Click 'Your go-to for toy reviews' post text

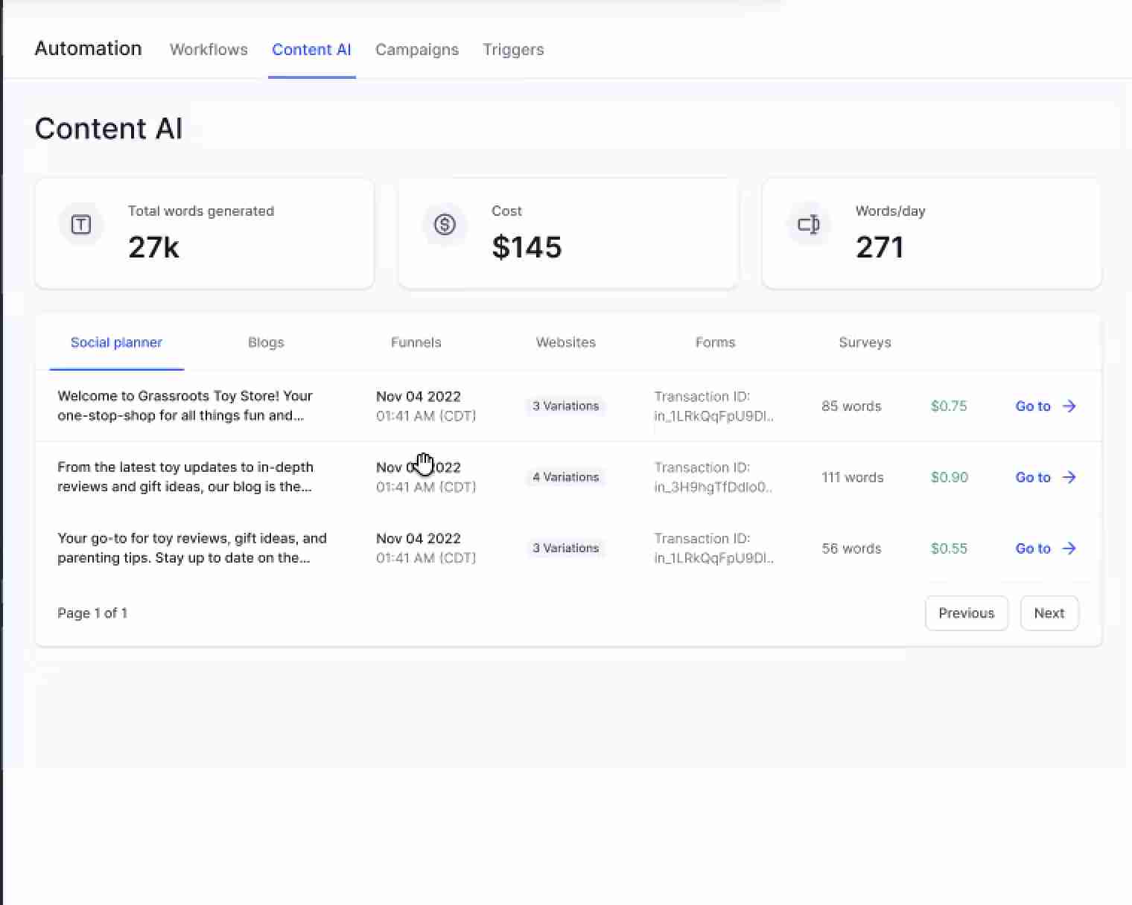(x=192, y=548)
